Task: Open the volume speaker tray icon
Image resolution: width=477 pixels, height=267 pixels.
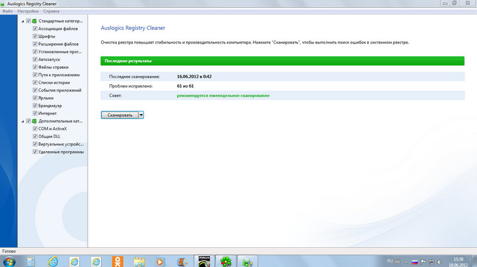Action: click(440, 262)
